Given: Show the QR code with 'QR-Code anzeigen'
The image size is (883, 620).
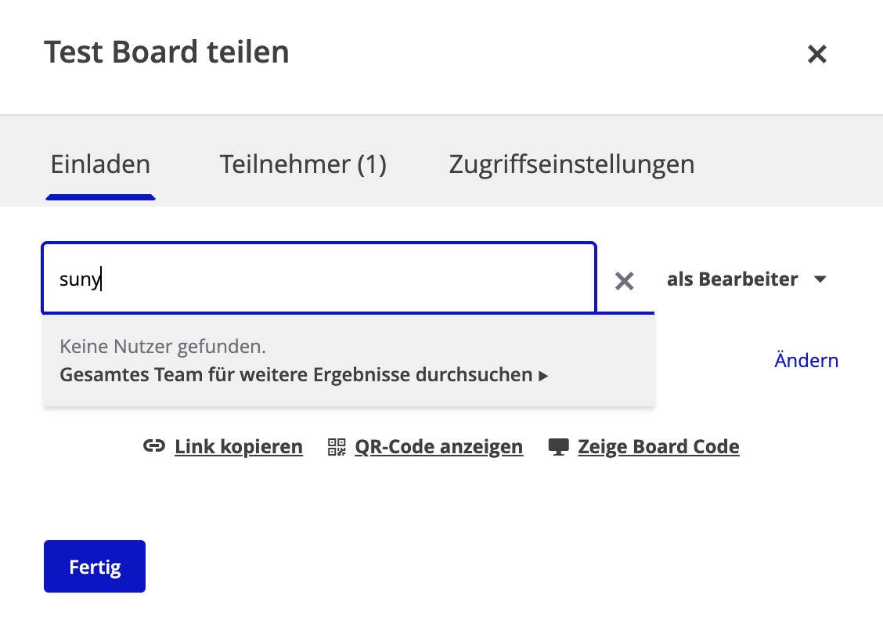Looking at the screenshot, I should tap(438, 447).
